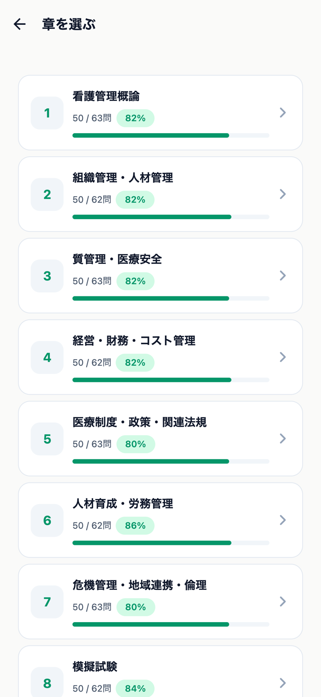
Task: Tap the 章を選ぶ page title
Action: 69,24
